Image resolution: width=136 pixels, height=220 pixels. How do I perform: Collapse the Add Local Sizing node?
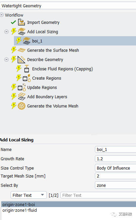[x=6, y=32]
